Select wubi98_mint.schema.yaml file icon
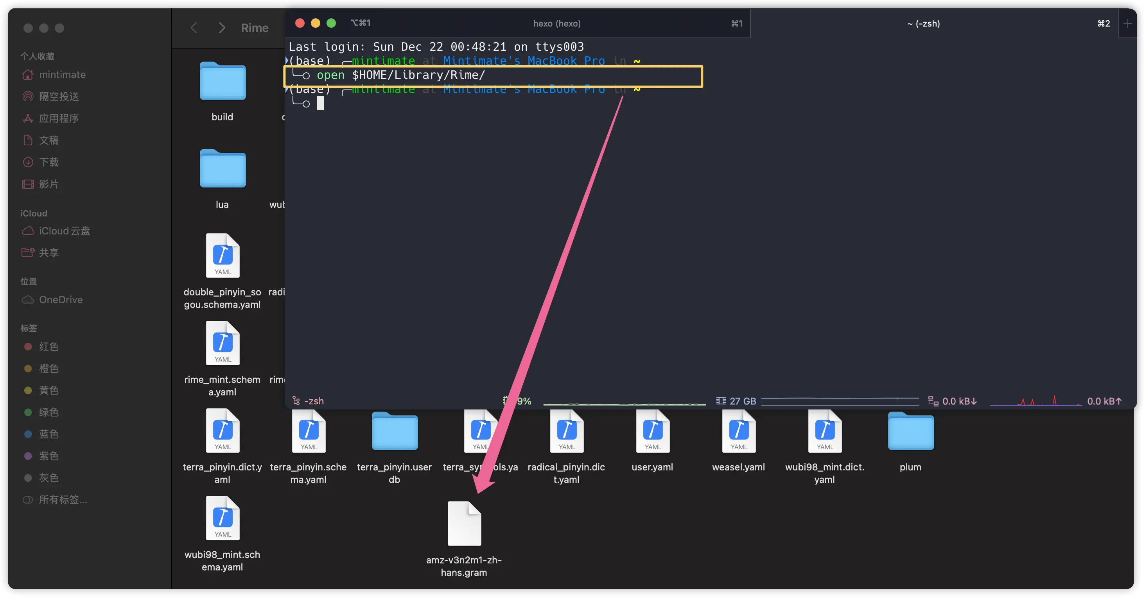 [222, 518]
